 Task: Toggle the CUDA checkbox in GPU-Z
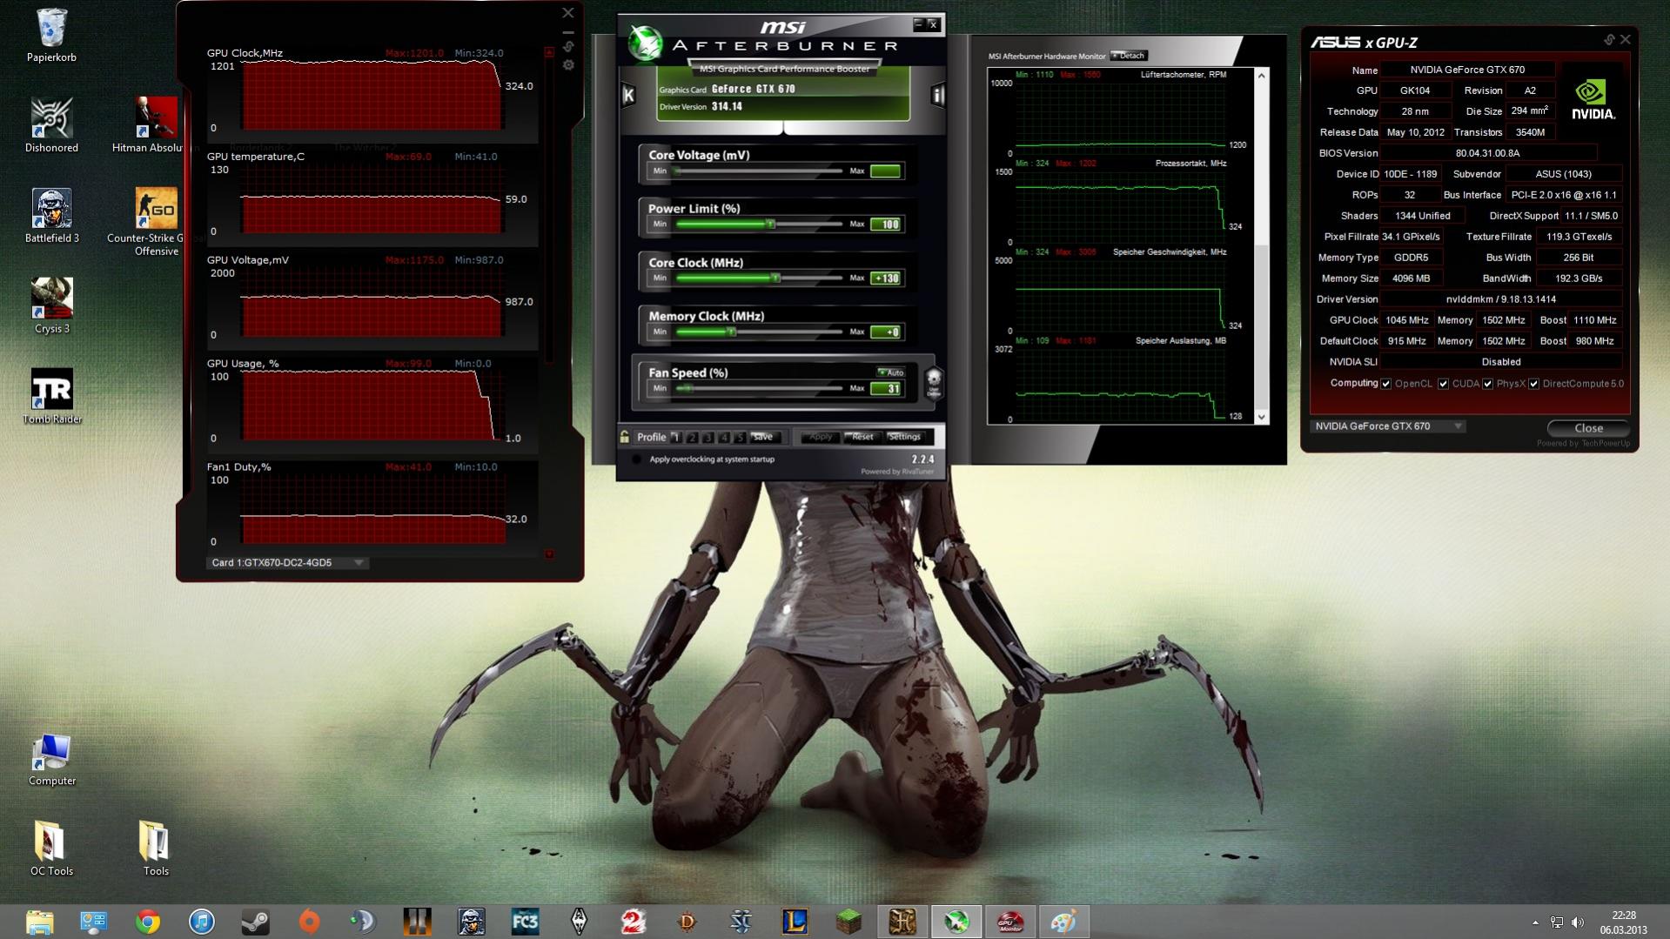pyautogui.click(x=1443, y=384)
